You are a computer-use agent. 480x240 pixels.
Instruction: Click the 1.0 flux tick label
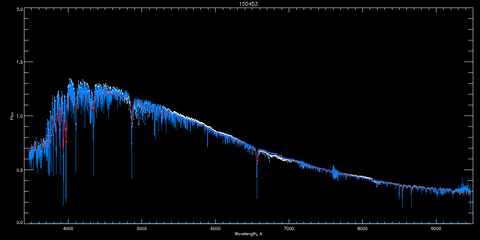(x=20, y=116)
